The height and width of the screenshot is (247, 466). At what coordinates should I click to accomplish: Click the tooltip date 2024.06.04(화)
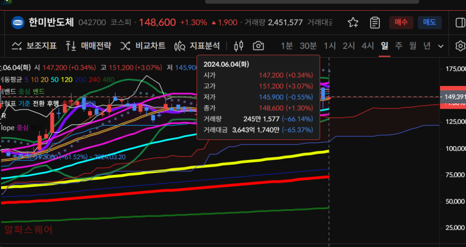[227, 64]
